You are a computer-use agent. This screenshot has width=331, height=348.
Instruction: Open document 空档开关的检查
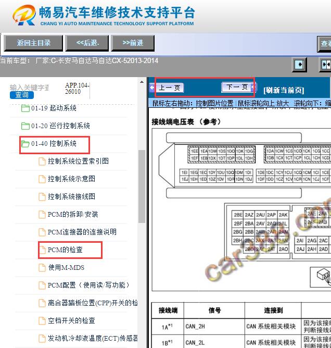point(71,321)
